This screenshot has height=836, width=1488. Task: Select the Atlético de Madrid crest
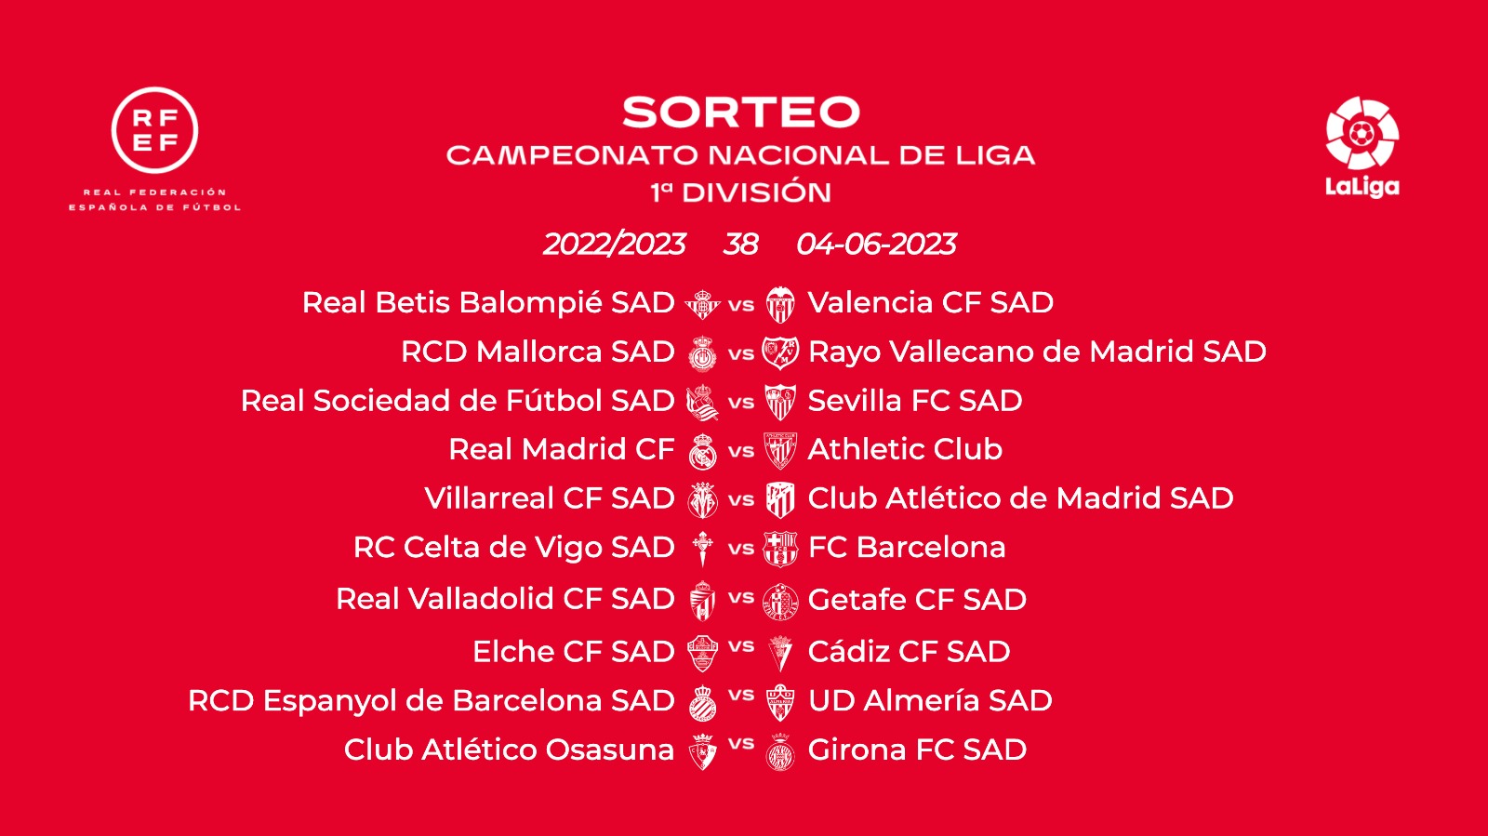coord(780,499)
